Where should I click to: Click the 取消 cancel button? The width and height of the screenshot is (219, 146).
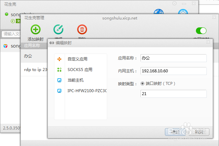(x=199, y=132)
